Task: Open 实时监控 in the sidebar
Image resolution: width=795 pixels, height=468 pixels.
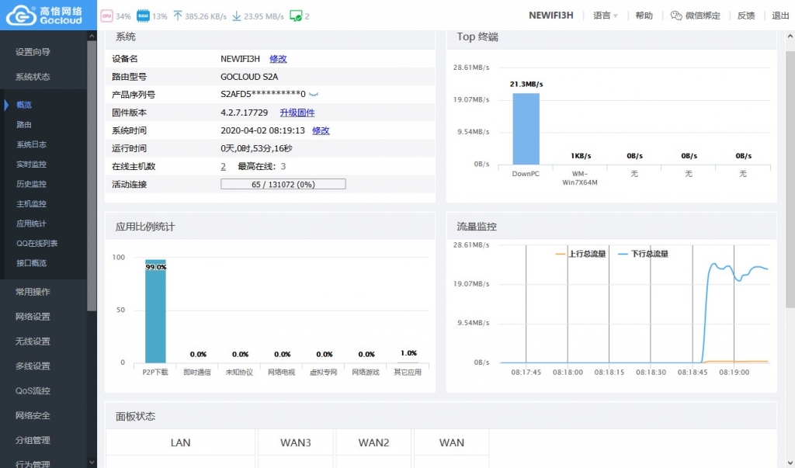Action: (31, 165)
